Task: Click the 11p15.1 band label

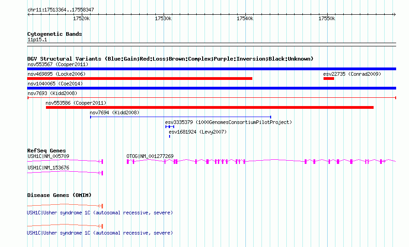Action: tap(37, 39)
